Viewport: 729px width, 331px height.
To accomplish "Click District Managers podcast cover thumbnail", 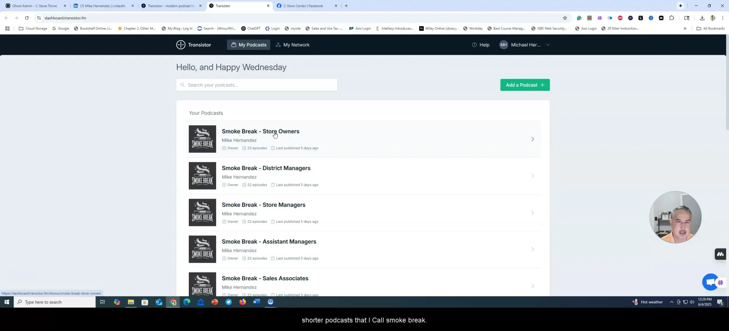I will 202,176.
